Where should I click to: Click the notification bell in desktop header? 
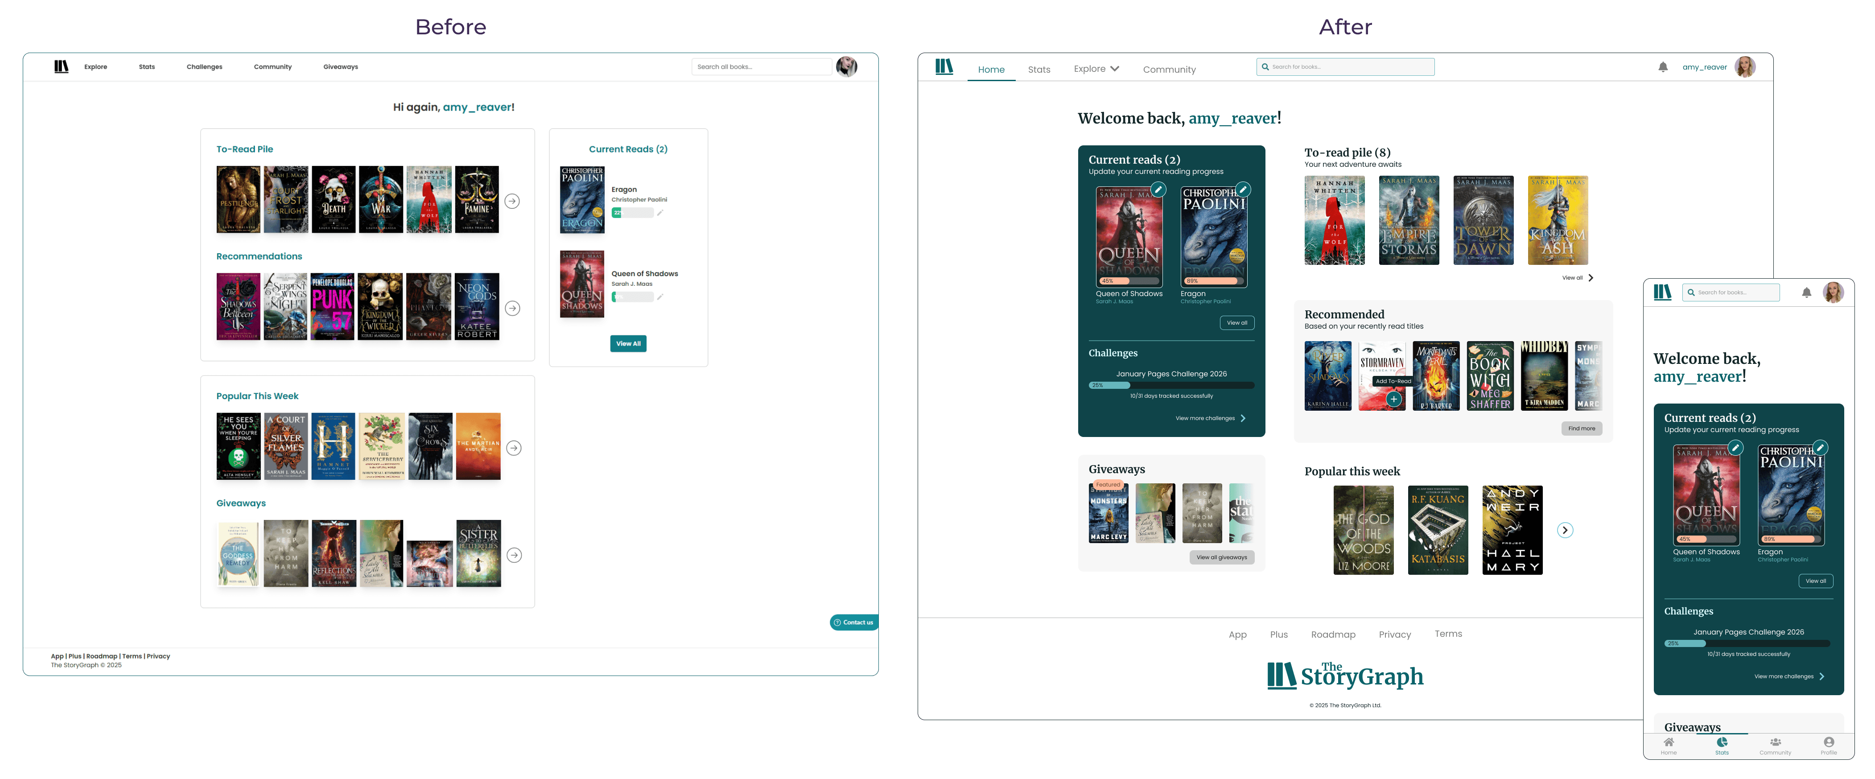coord(1662,67)
